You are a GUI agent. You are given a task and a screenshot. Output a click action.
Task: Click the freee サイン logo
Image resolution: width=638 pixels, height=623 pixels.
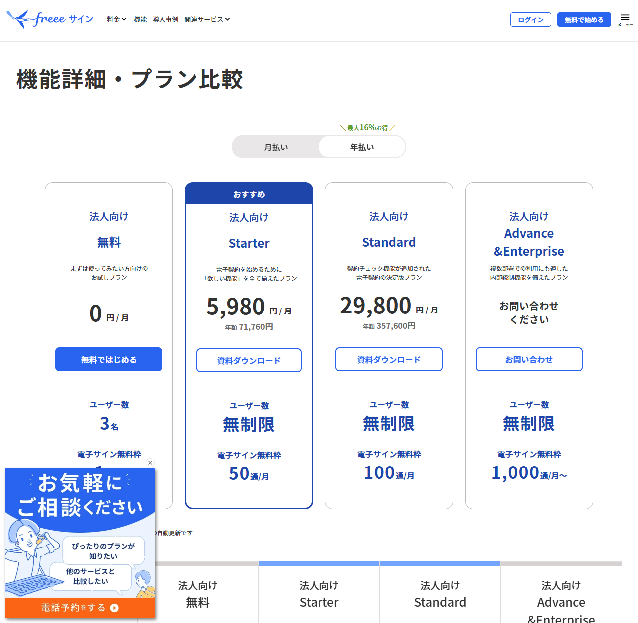click(50, 19)
